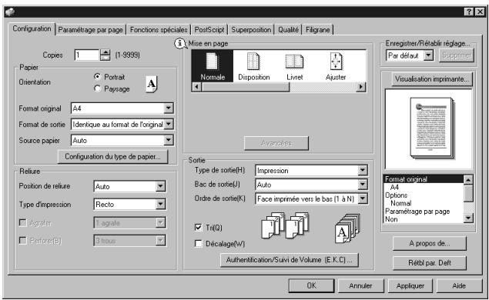Click the layout list right scroll arrow
This screenshot has height=300, width=489.
pos(361,87)
